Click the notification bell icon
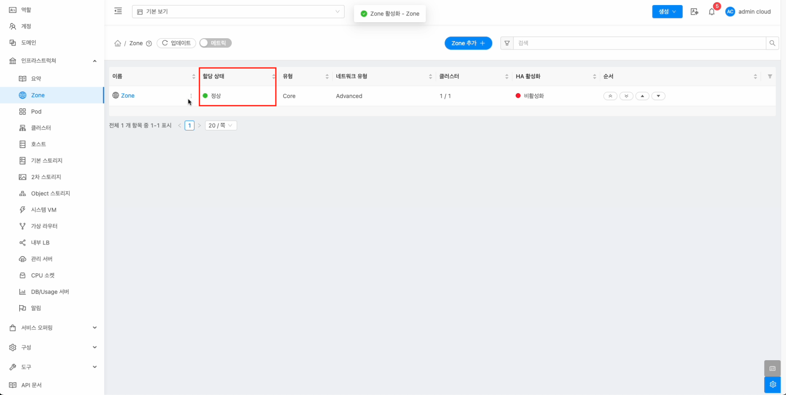The image size is (786, 395). (711, 12)
